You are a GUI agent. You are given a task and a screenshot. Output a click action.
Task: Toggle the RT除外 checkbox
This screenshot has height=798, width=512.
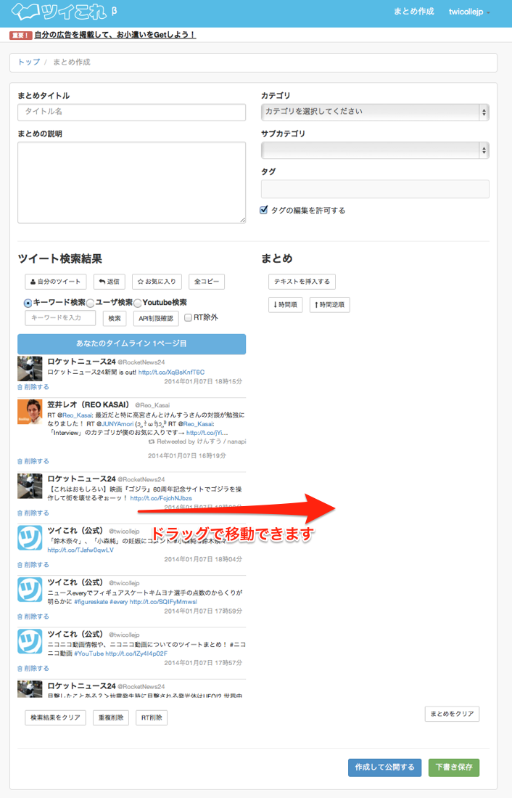click(188, 317)
